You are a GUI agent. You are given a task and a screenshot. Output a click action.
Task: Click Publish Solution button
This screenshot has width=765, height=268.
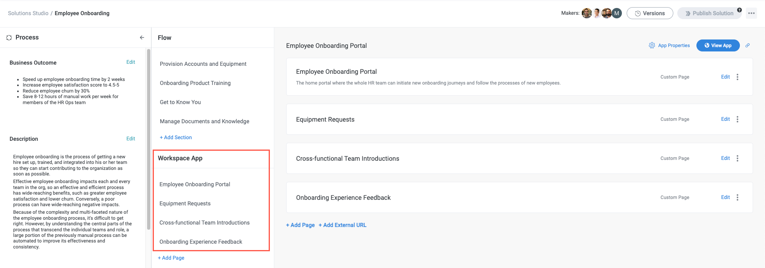(709, 13)
